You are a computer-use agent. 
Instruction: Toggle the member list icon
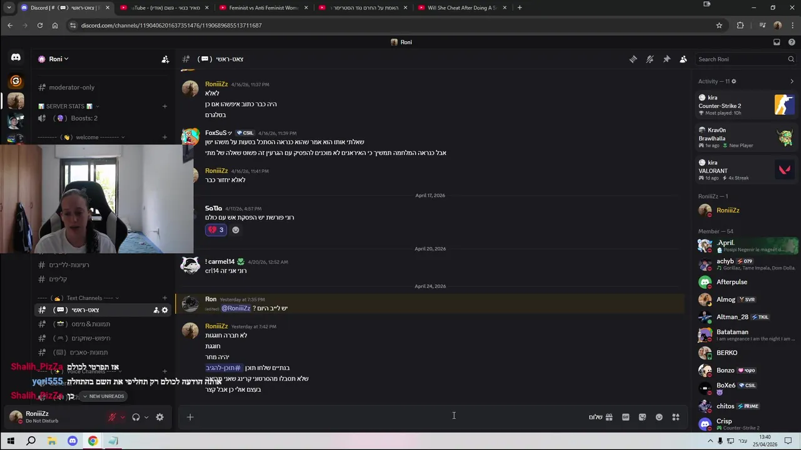(x=683, y=59)
